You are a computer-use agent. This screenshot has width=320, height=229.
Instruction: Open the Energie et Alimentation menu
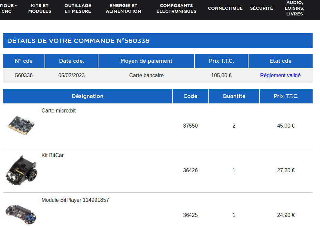click(123, 8)
